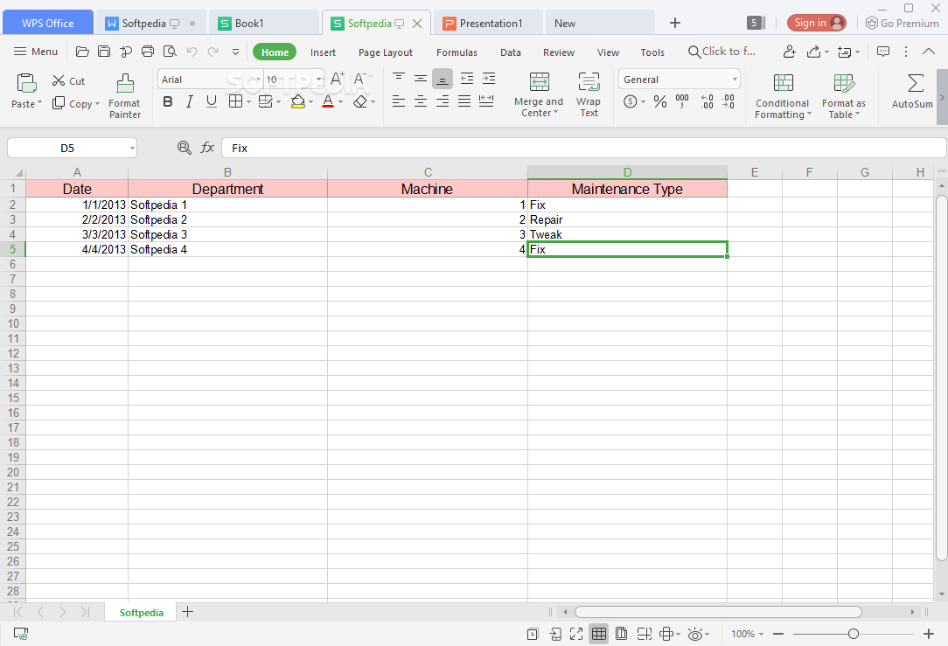Open the font name Arial dropdown
The height and width of the screenshot is (646, 948).
[x=258, y=80]
